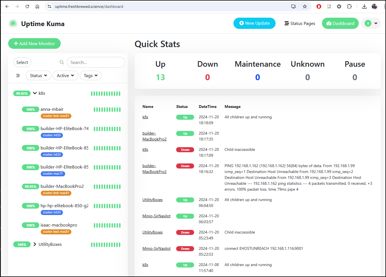The height and width of the screenshot is (277, 386).
Task: Select the anna-mbair monitor
Action: tap(52, 109)
